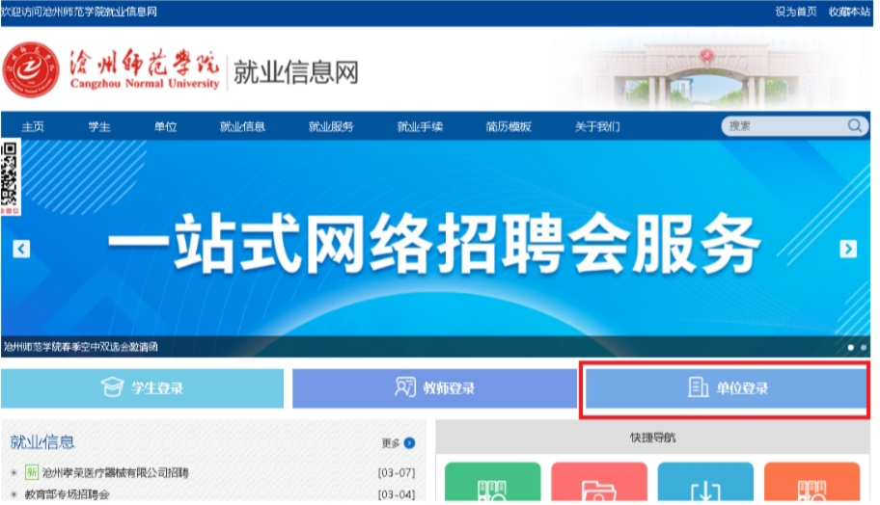Select the second carousel indicator dot
Screen dimensions: 880x505
coord(864,348)
